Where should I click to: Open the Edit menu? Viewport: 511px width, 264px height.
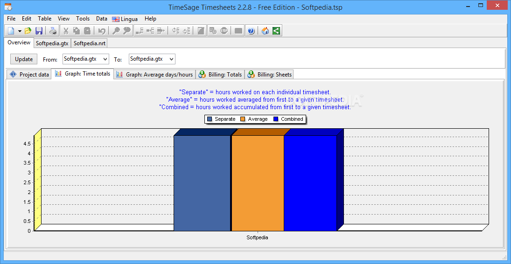27,19
